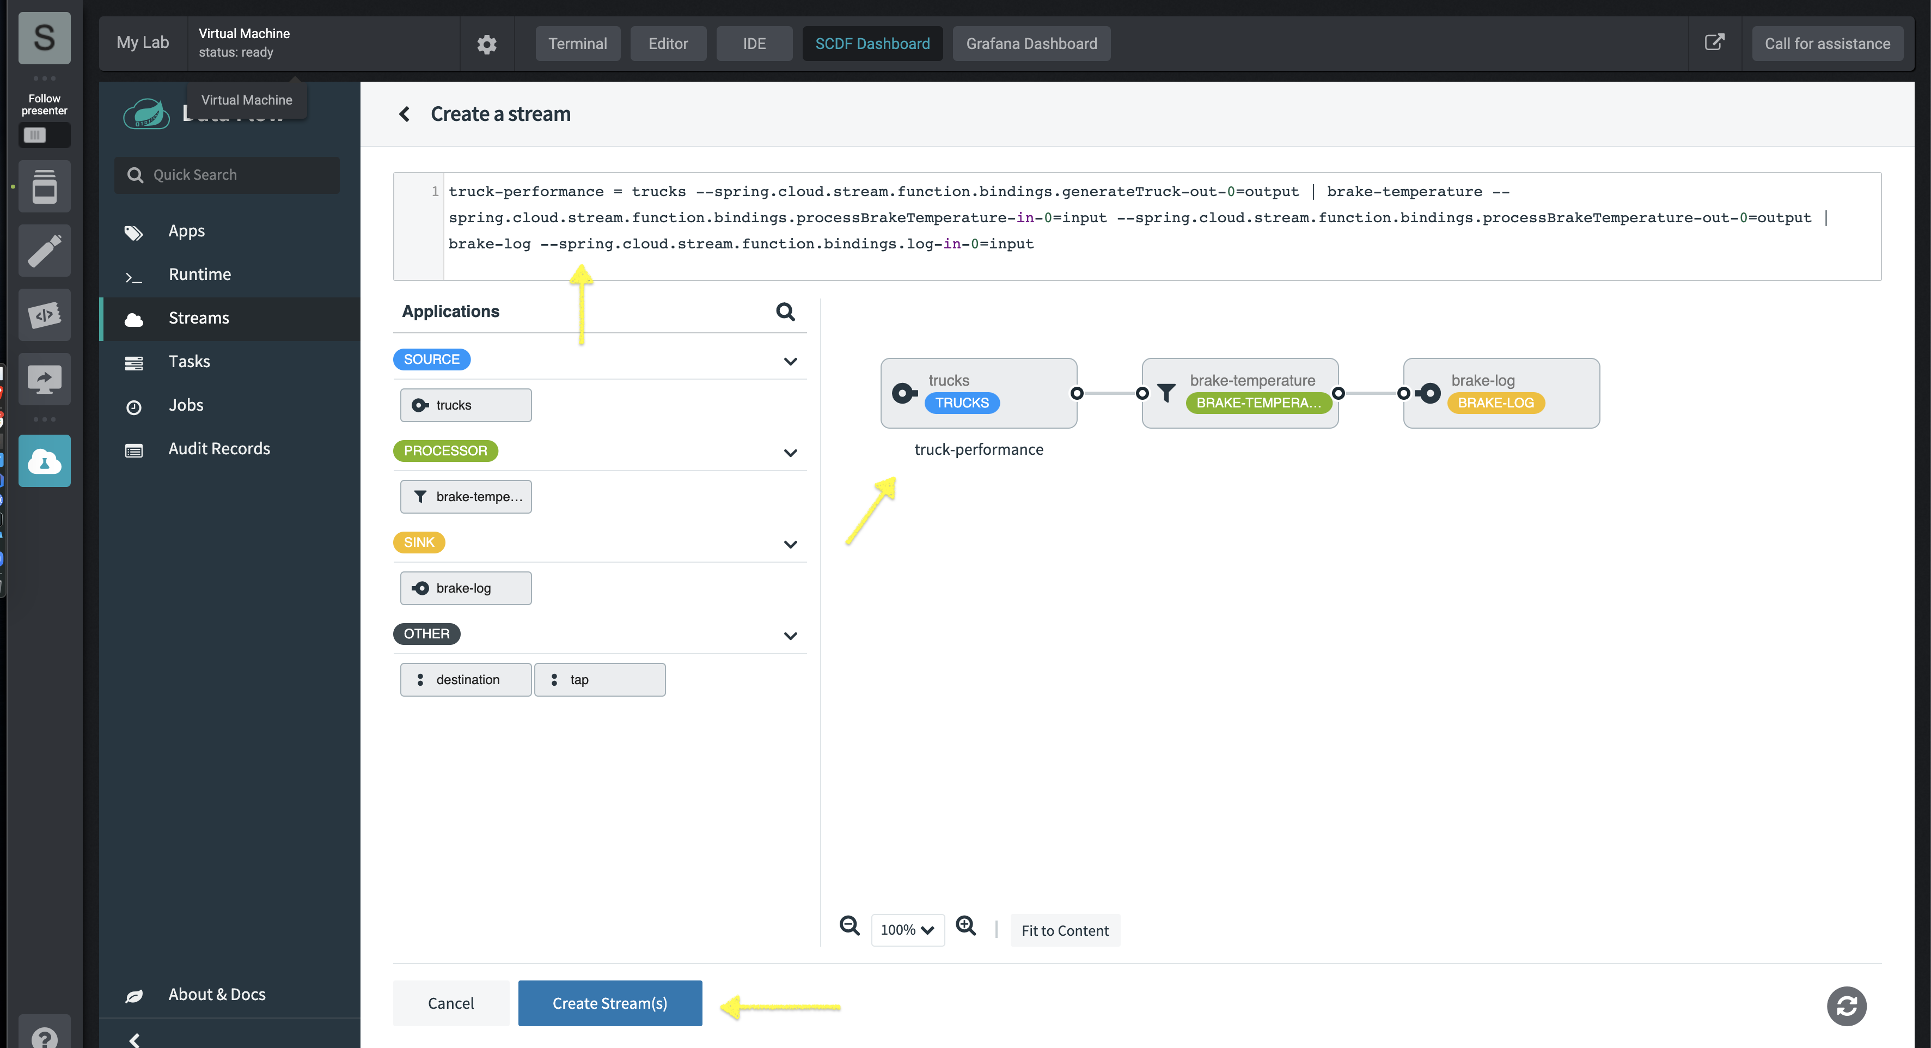Click Create Stream(s) button
The image size is (1931, 1048).
[609, 1003]
